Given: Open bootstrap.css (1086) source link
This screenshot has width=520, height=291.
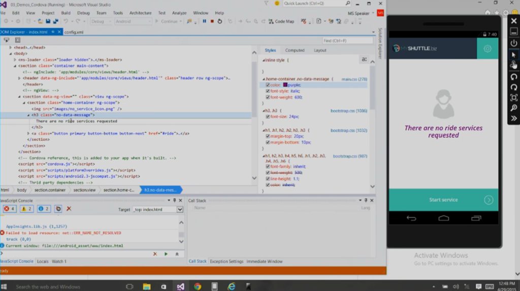Looking at the screenshot, I should click(x=349, y=111).
